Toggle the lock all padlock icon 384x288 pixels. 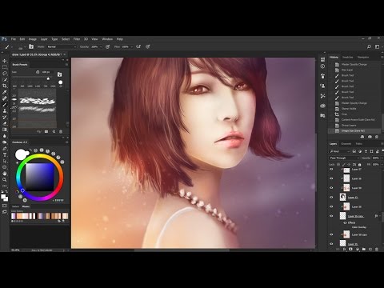coord(360,165)
